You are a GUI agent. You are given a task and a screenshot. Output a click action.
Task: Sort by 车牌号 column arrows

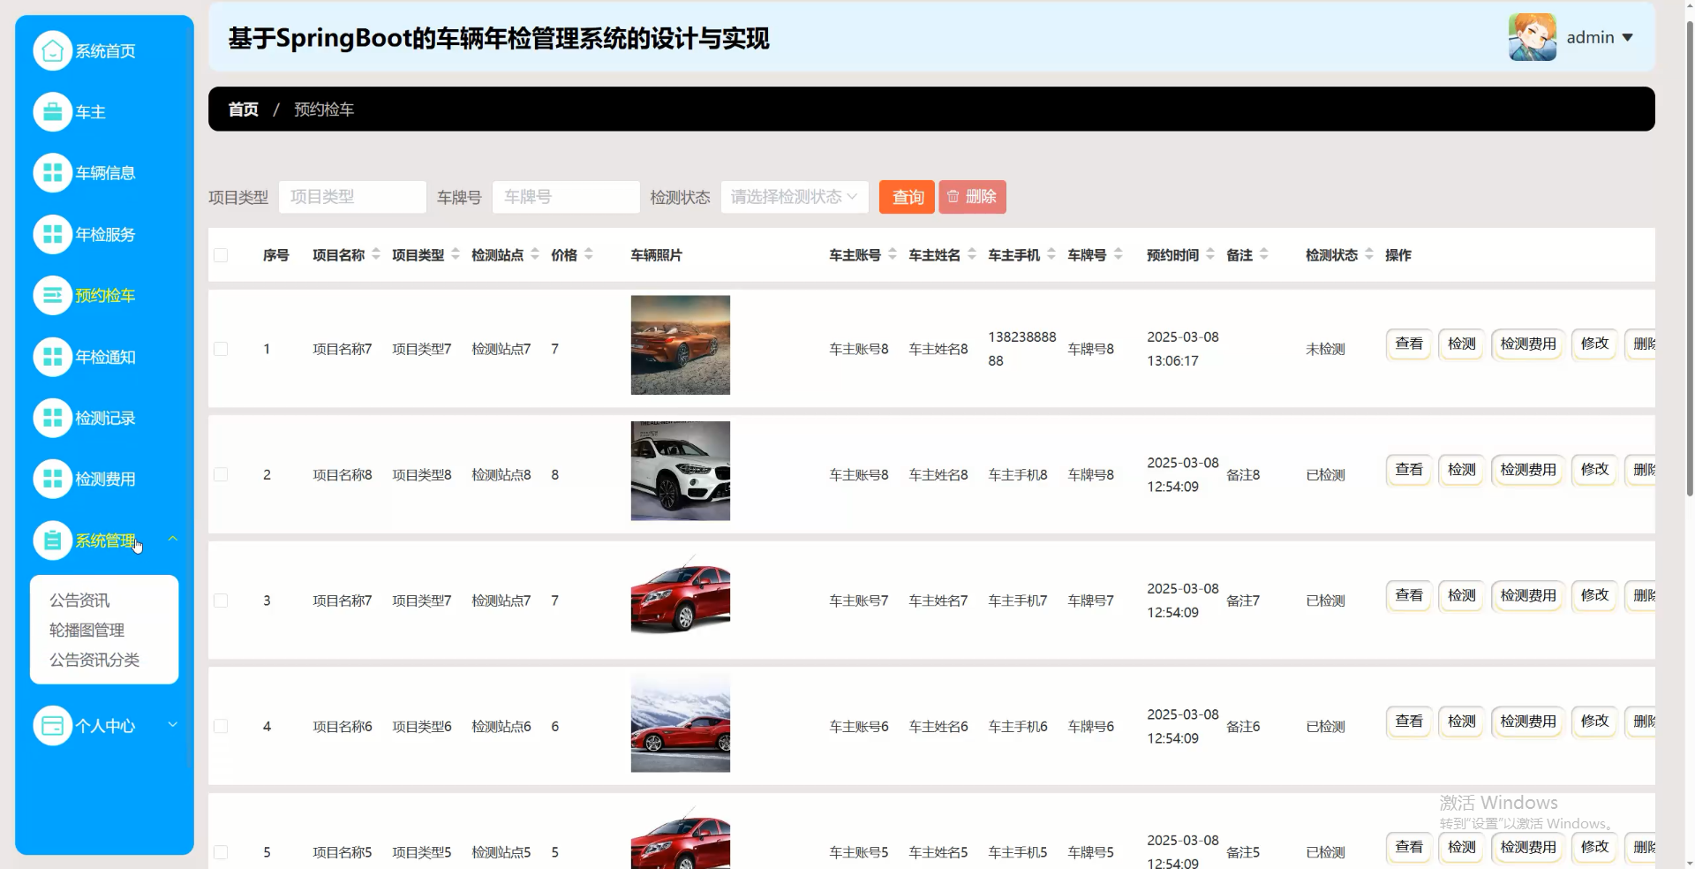point(1119,254)
